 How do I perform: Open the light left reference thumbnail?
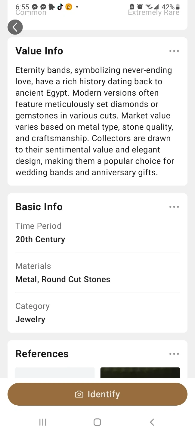coord(55,373)
